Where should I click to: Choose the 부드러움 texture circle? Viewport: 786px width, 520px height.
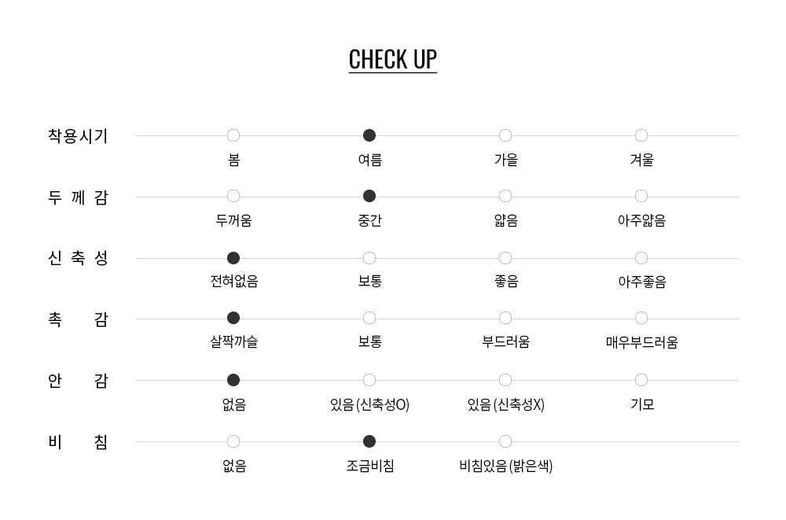pos(505,318)
